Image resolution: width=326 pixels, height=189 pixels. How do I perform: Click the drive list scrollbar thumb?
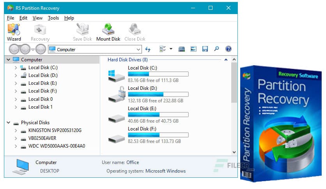coord(234,83)
